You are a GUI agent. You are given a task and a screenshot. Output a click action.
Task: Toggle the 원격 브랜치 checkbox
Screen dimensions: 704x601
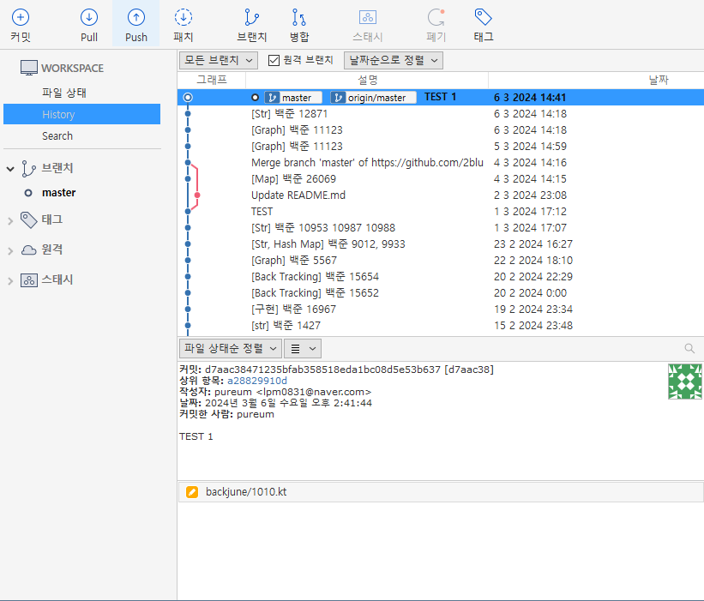274,60
